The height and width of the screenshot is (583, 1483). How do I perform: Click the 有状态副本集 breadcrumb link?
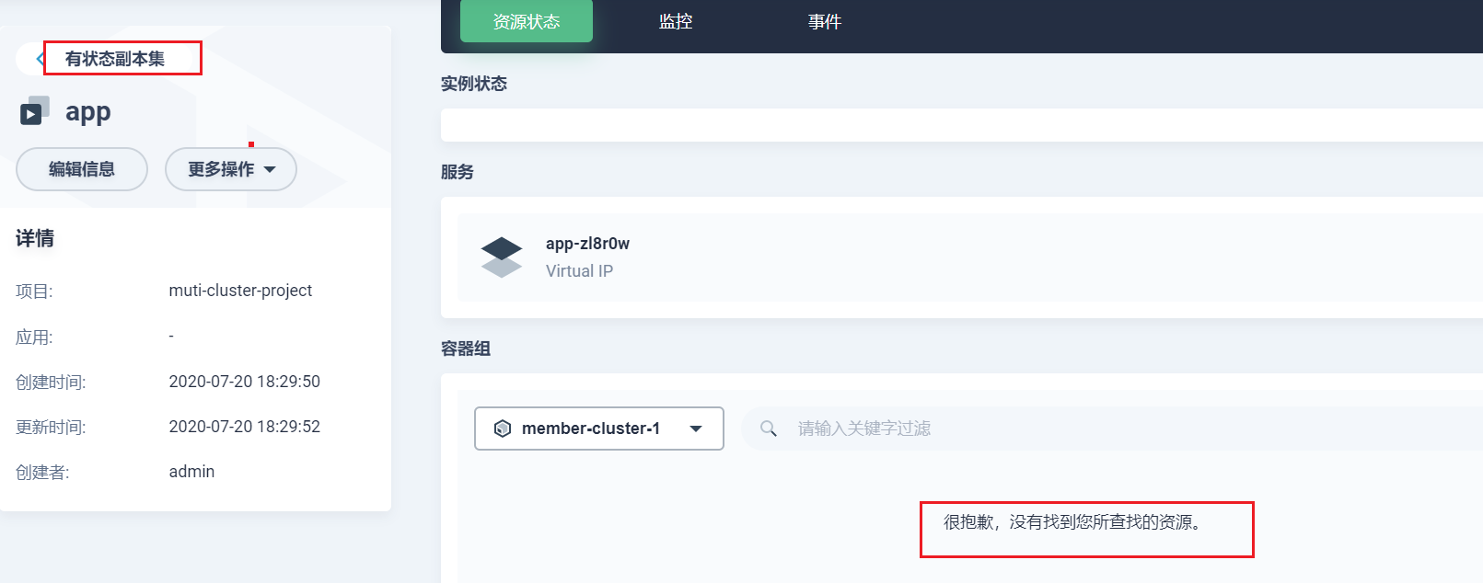click(x=115, y=59)
